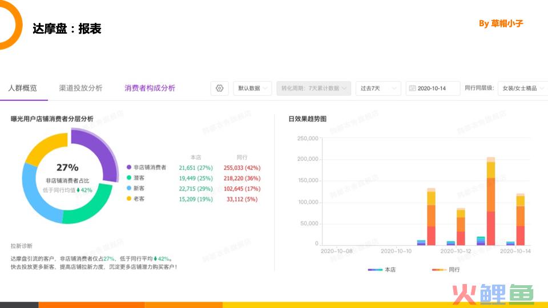Click the 同行 value 255,033 (42%)
Viewport: 548px width, 308px height.
coord(242,168)
